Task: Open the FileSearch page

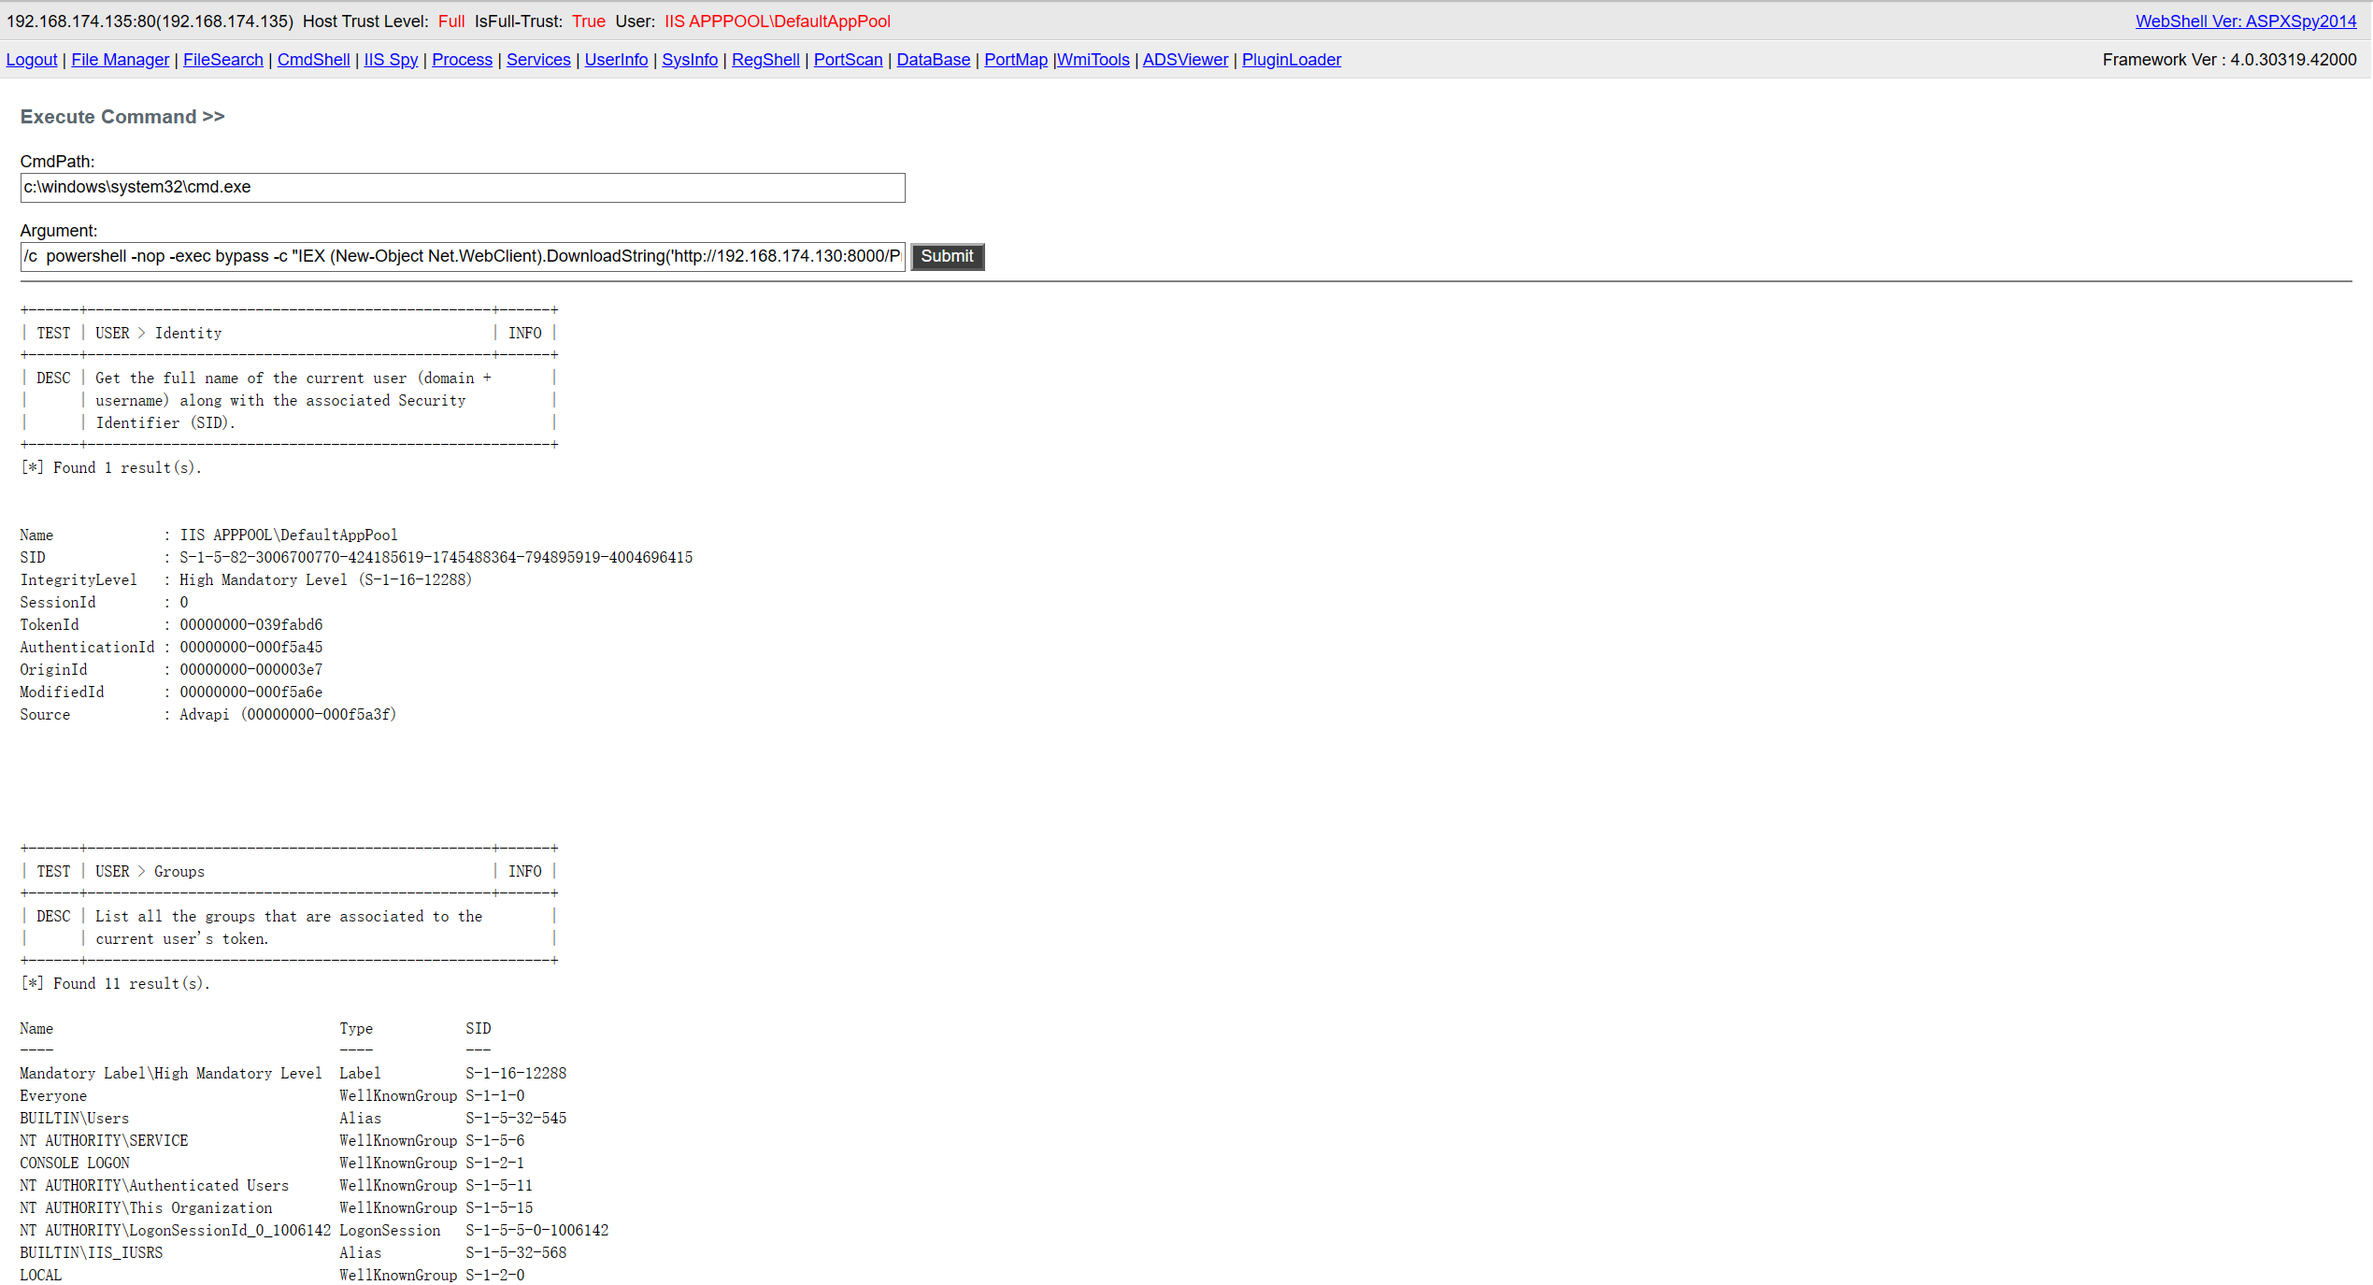Action: (x=222, y=60)
